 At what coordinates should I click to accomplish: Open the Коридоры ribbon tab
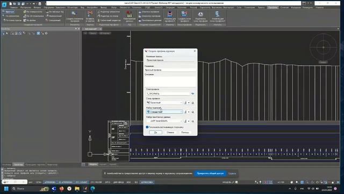tap(296, 8)
